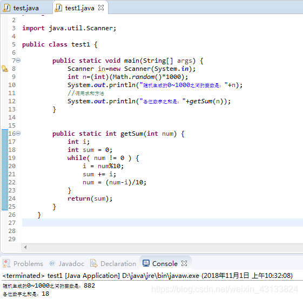Click 'main' method name on line 7
The height and width of the screenshot is (299, 303).
click(132, 61)
